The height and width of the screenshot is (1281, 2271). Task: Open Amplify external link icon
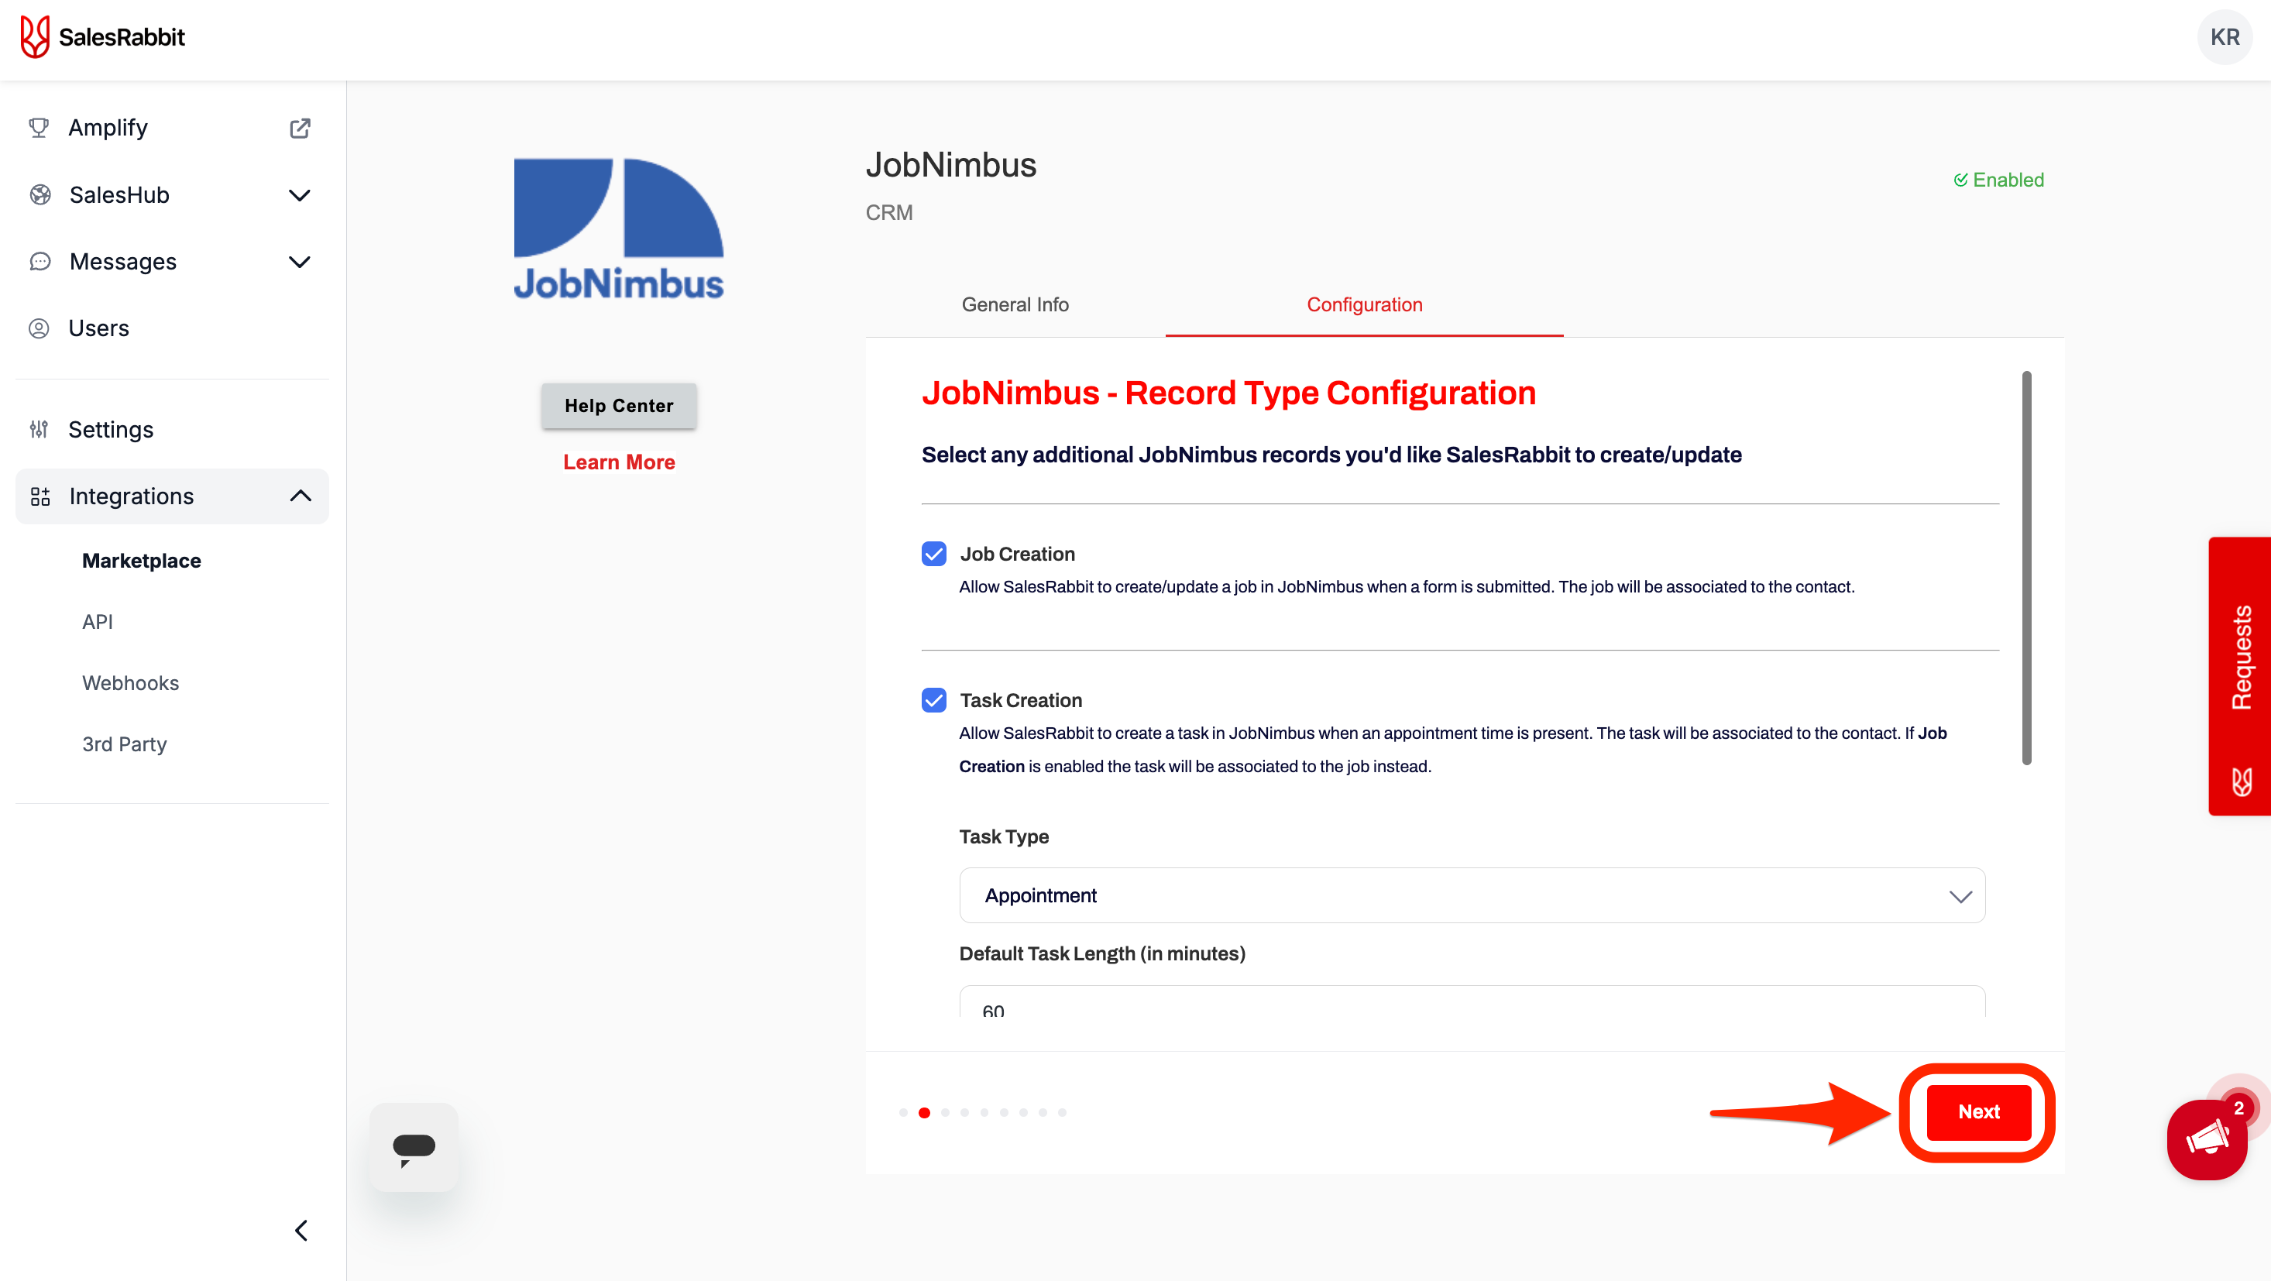coord(300,128)
